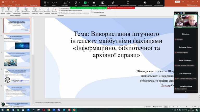Switch to the Design ribbon tab
This screenshot has width=200, height=112.
click(x=34, y=5)
